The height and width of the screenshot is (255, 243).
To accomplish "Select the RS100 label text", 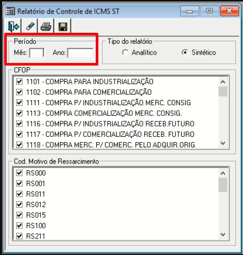I will [x=36, y=226].
